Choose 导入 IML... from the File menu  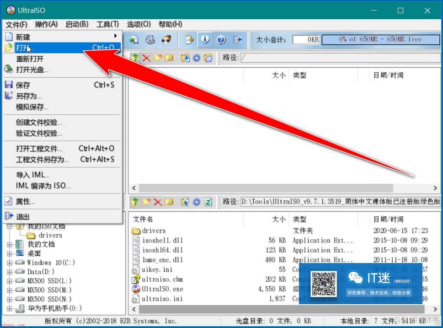point(63,175)
